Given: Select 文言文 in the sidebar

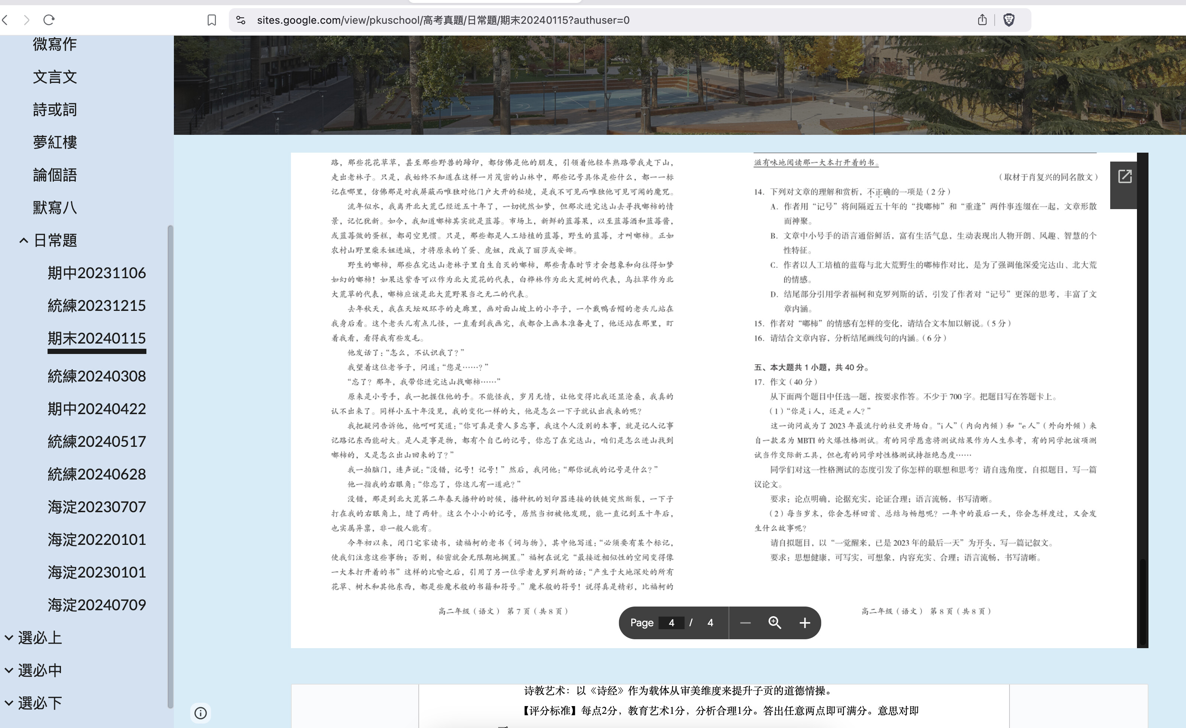Looking at the screenshot, I should pyautogui.click(x=55, y=77).
